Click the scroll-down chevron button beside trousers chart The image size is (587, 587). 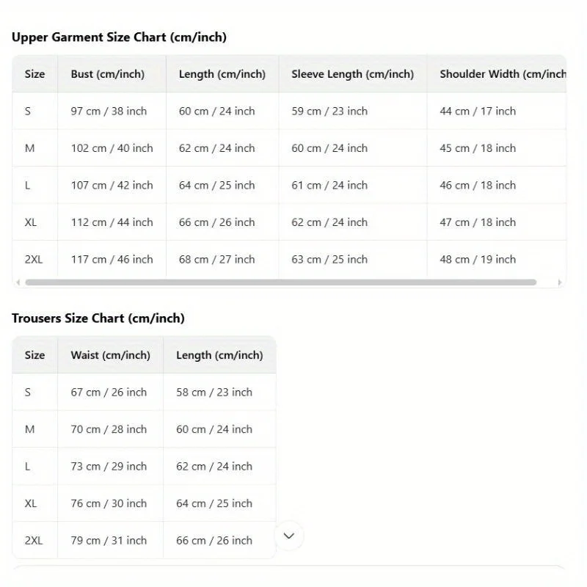pos(289,536)
